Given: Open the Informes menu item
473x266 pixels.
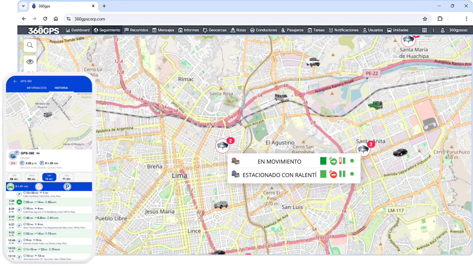Looking at the screenshot, I should [189, 30].
